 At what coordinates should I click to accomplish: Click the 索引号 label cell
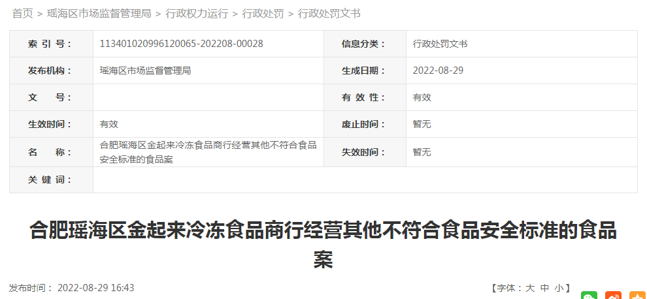click(51, 44)
